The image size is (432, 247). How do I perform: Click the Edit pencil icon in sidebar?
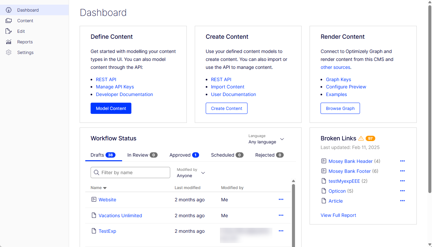click(x=9, y=31)
